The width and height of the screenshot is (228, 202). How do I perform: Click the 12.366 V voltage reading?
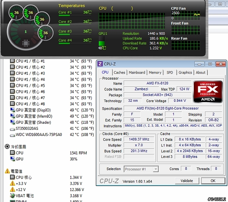point(77,190)
